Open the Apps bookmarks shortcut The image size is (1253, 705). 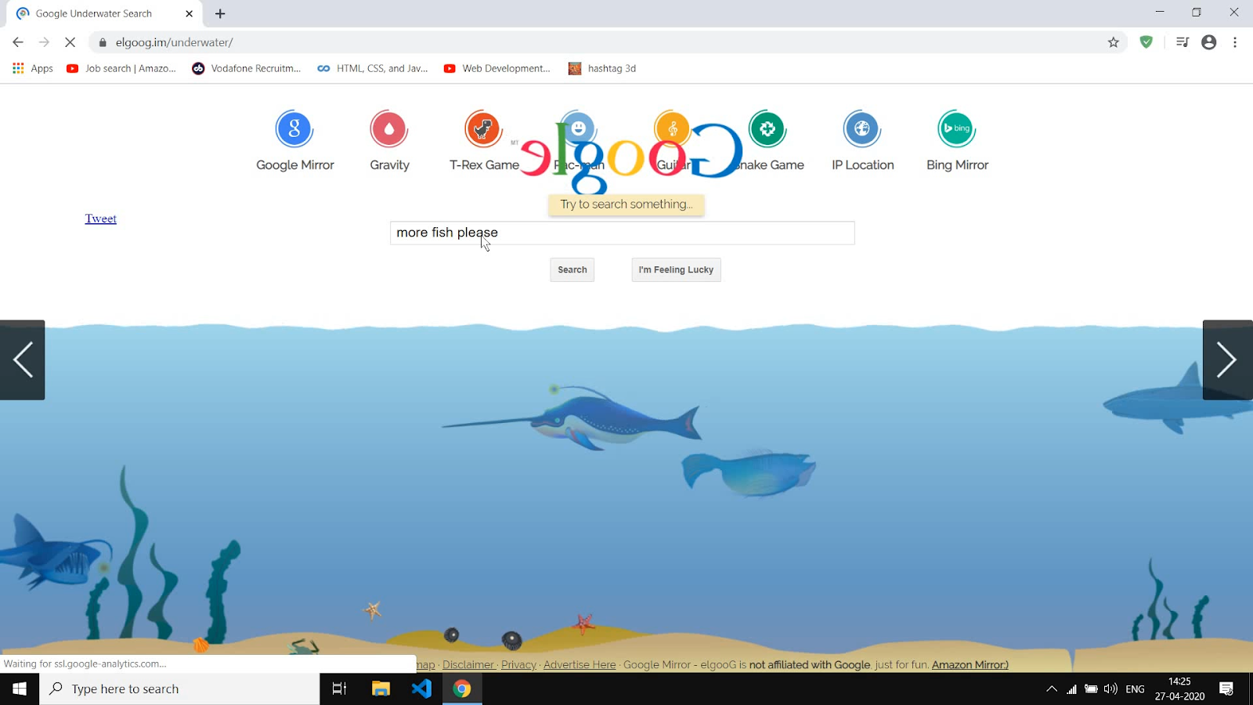point(33,68)
